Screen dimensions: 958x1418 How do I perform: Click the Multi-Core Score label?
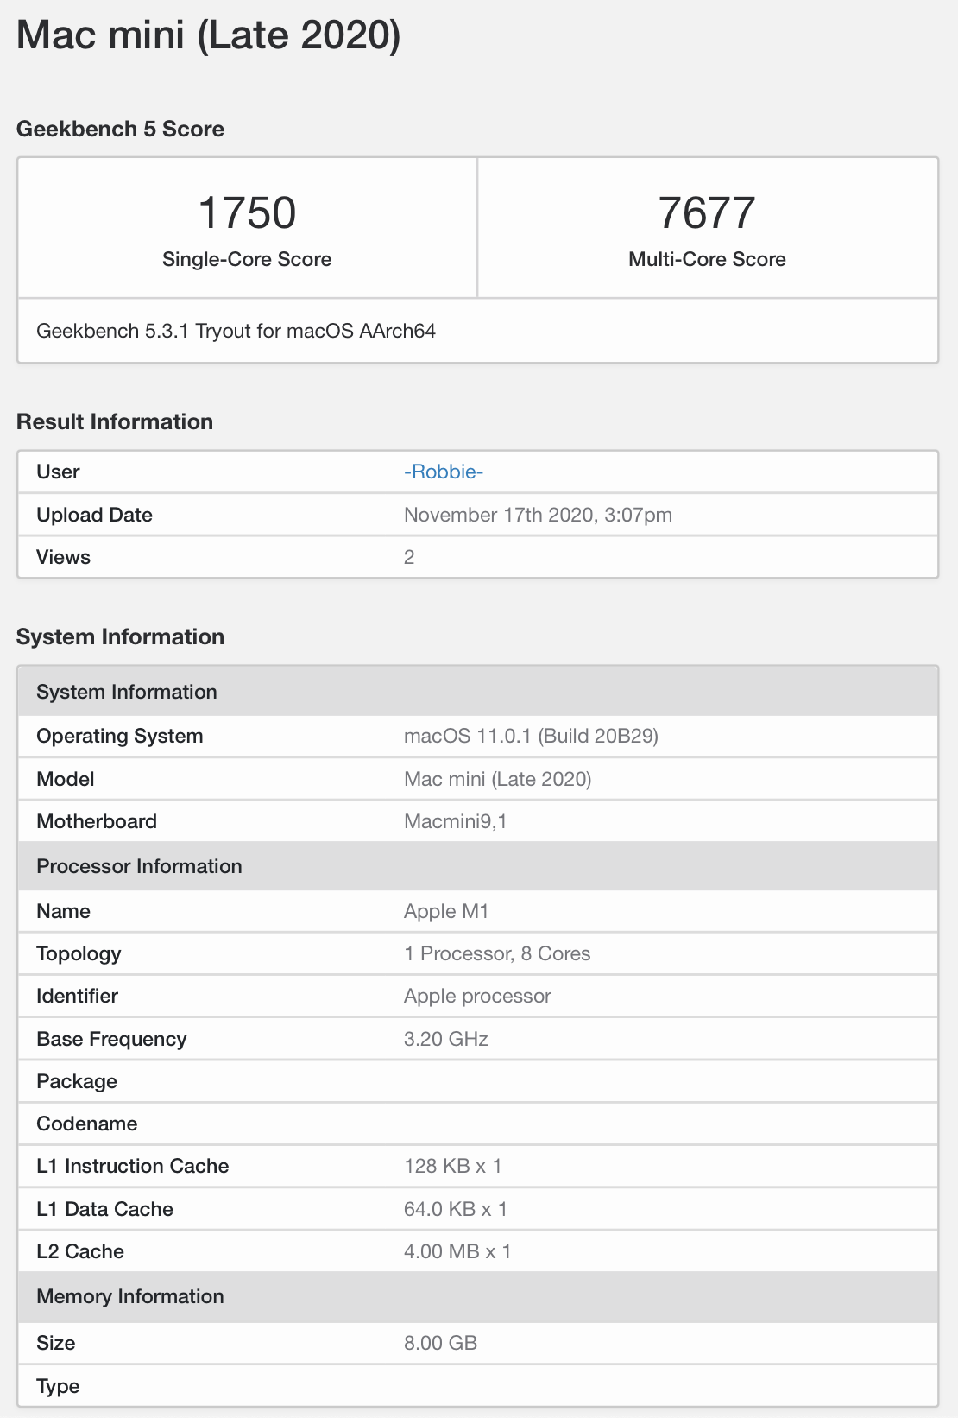707,259
